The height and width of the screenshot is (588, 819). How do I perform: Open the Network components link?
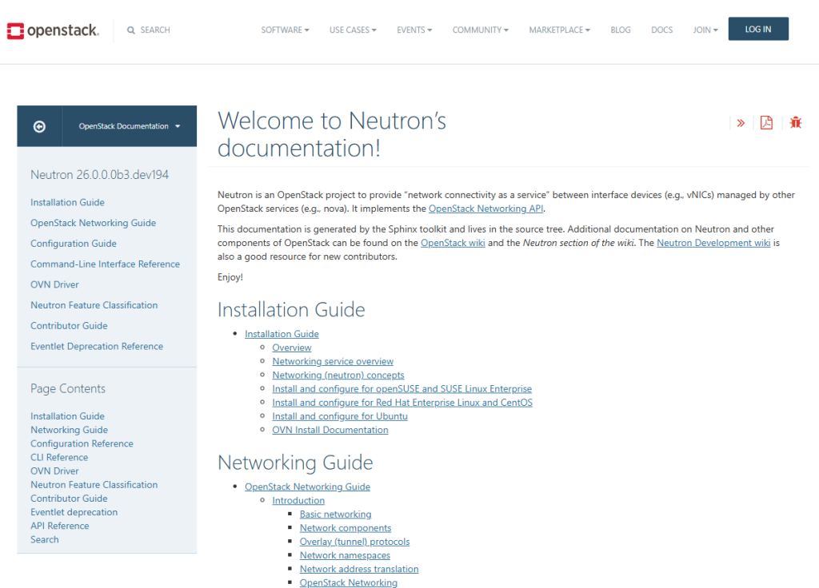(x=346, y=528)
